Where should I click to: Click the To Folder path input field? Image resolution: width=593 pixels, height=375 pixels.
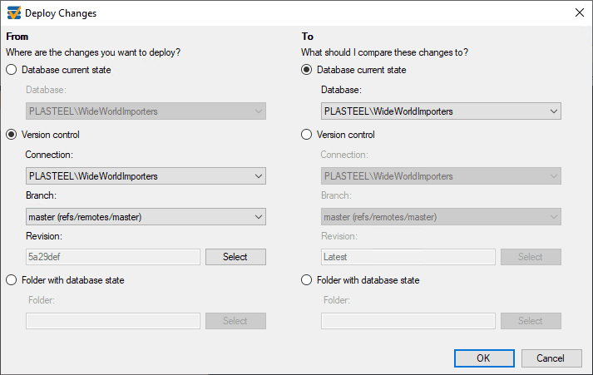pyautogui.click(x=408, y=321)
